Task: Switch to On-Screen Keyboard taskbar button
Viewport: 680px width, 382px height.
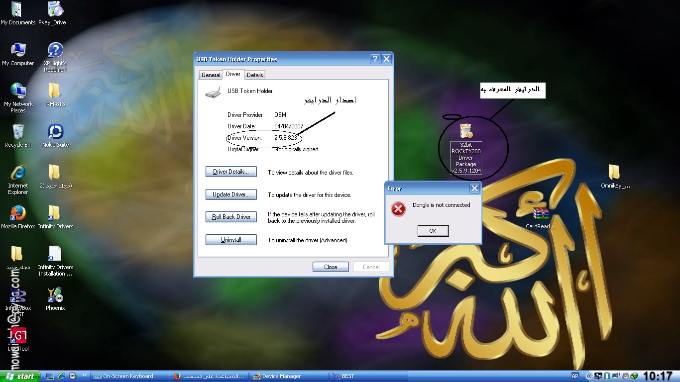Action: pos(129,376)
